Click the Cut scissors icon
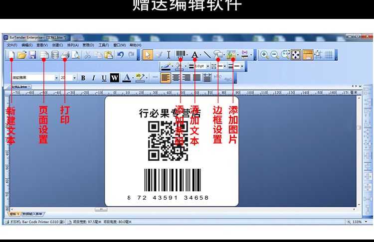Viewport: 374px width, 242px height. pos(88,55)
